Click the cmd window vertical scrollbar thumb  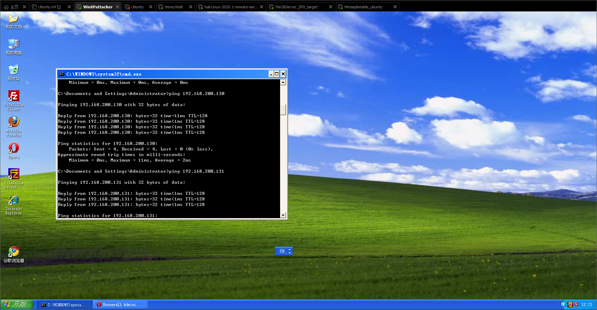283,110
